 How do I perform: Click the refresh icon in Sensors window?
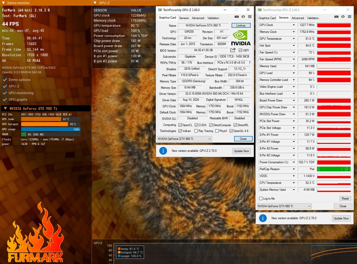point(343,17)
